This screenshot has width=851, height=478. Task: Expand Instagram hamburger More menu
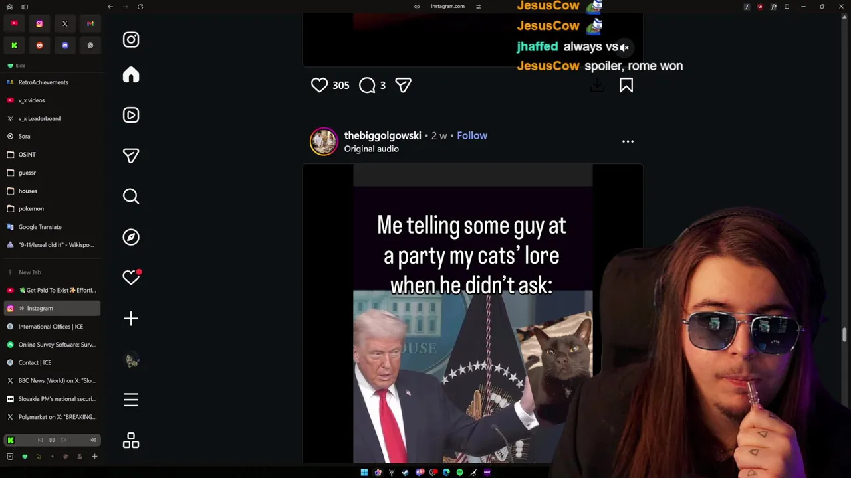point(131,400)
